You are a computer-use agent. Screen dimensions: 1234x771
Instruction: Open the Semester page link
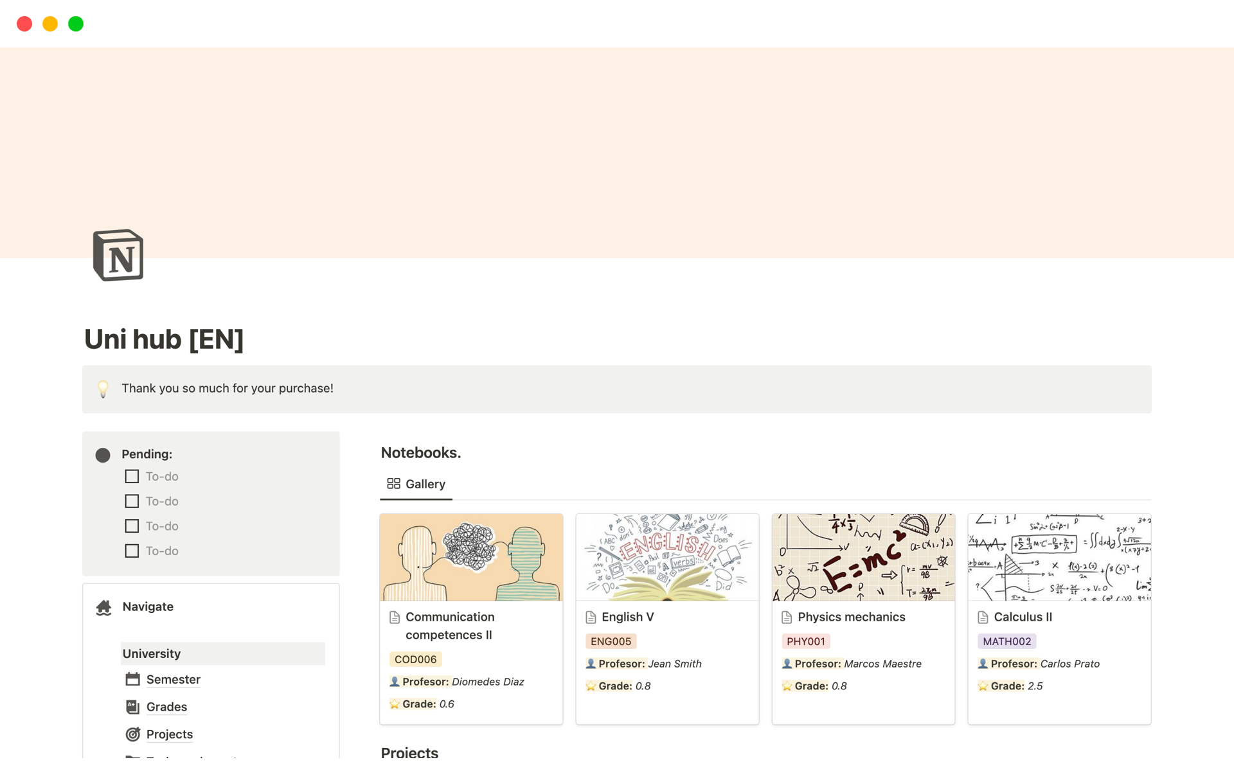click(x=173, y=679)
